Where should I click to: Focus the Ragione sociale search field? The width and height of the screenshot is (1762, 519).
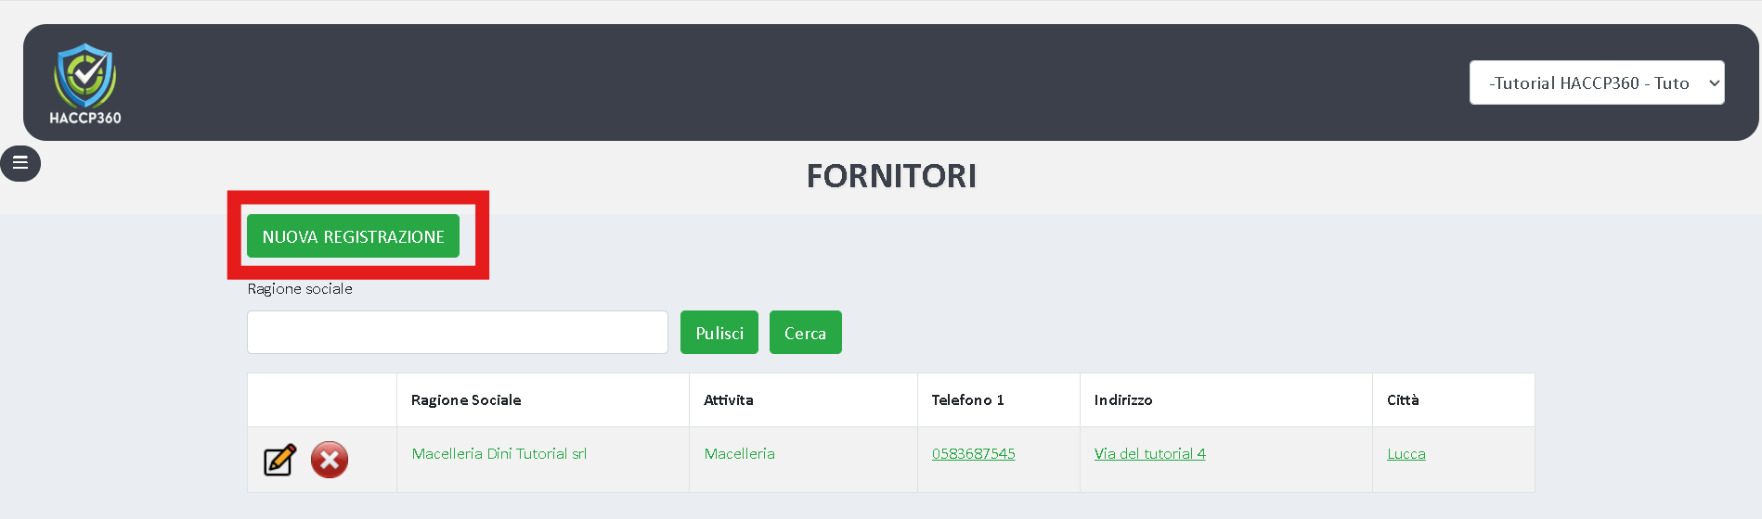pyautogui.click(x=457, y=333)
